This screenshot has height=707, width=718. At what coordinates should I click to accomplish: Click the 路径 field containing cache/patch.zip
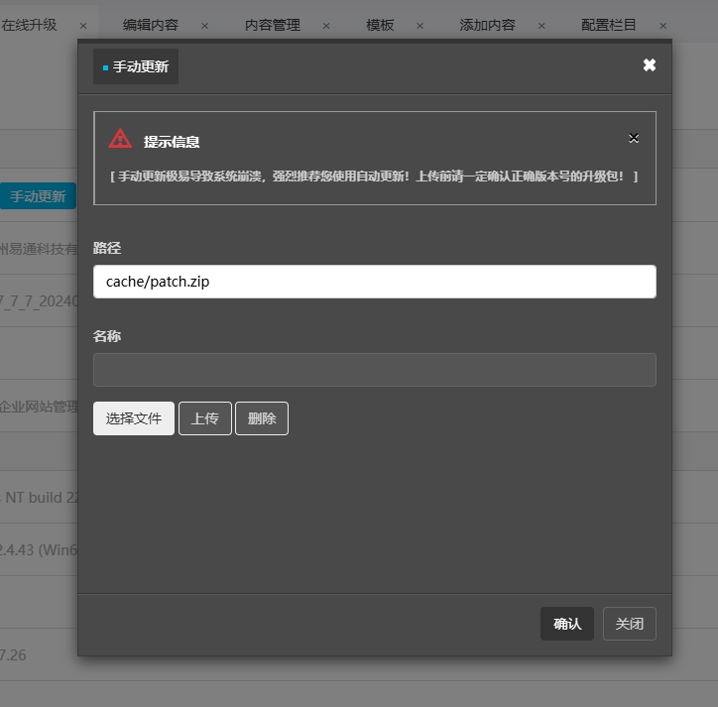tap(374, 282)
